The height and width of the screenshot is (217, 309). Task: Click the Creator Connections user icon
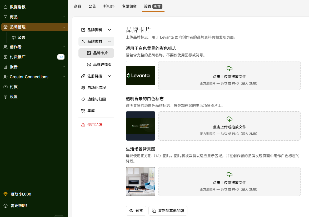pos(6,77)
